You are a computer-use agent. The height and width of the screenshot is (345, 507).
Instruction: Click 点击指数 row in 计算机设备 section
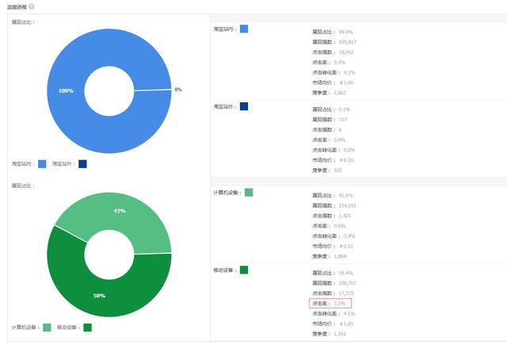(331, 216)
